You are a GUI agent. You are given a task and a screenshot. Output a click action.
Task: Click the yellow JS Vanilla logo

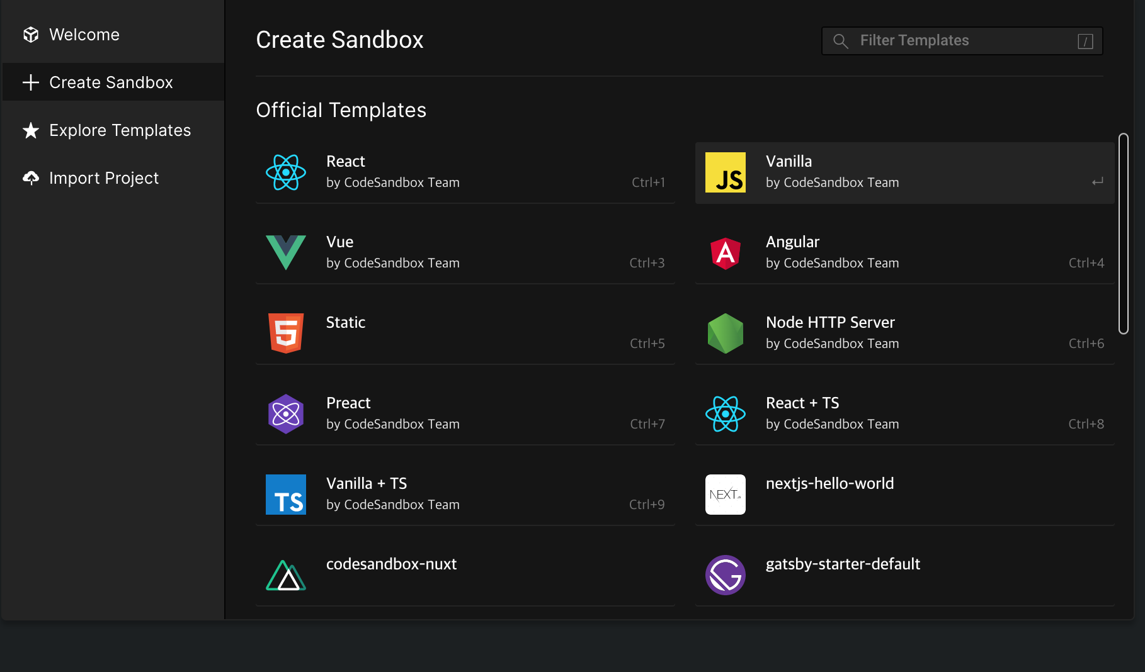pyautogui.click(x=726, y=172)
